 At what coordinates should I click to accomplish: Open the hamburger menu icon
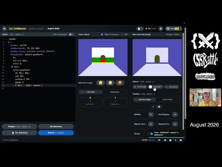click(x=5, y=29)
